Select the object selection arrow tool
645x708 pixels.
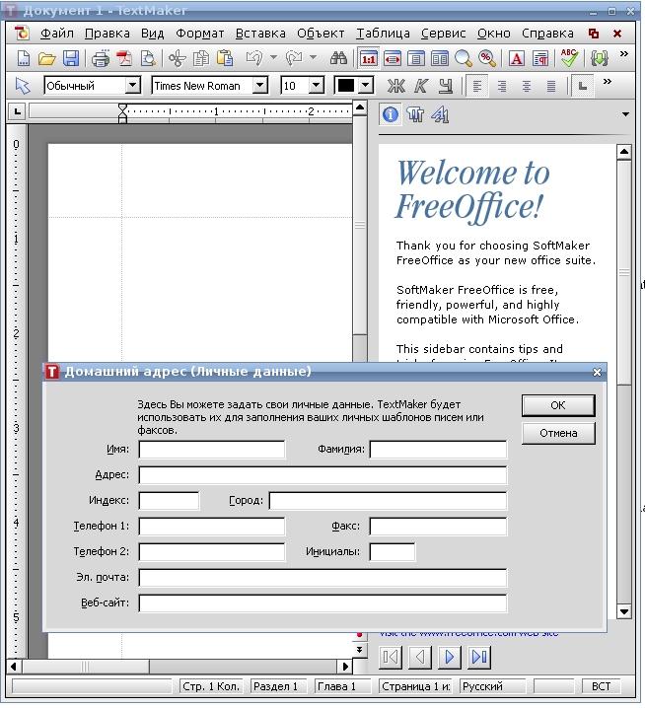click(x=23, y=86)
